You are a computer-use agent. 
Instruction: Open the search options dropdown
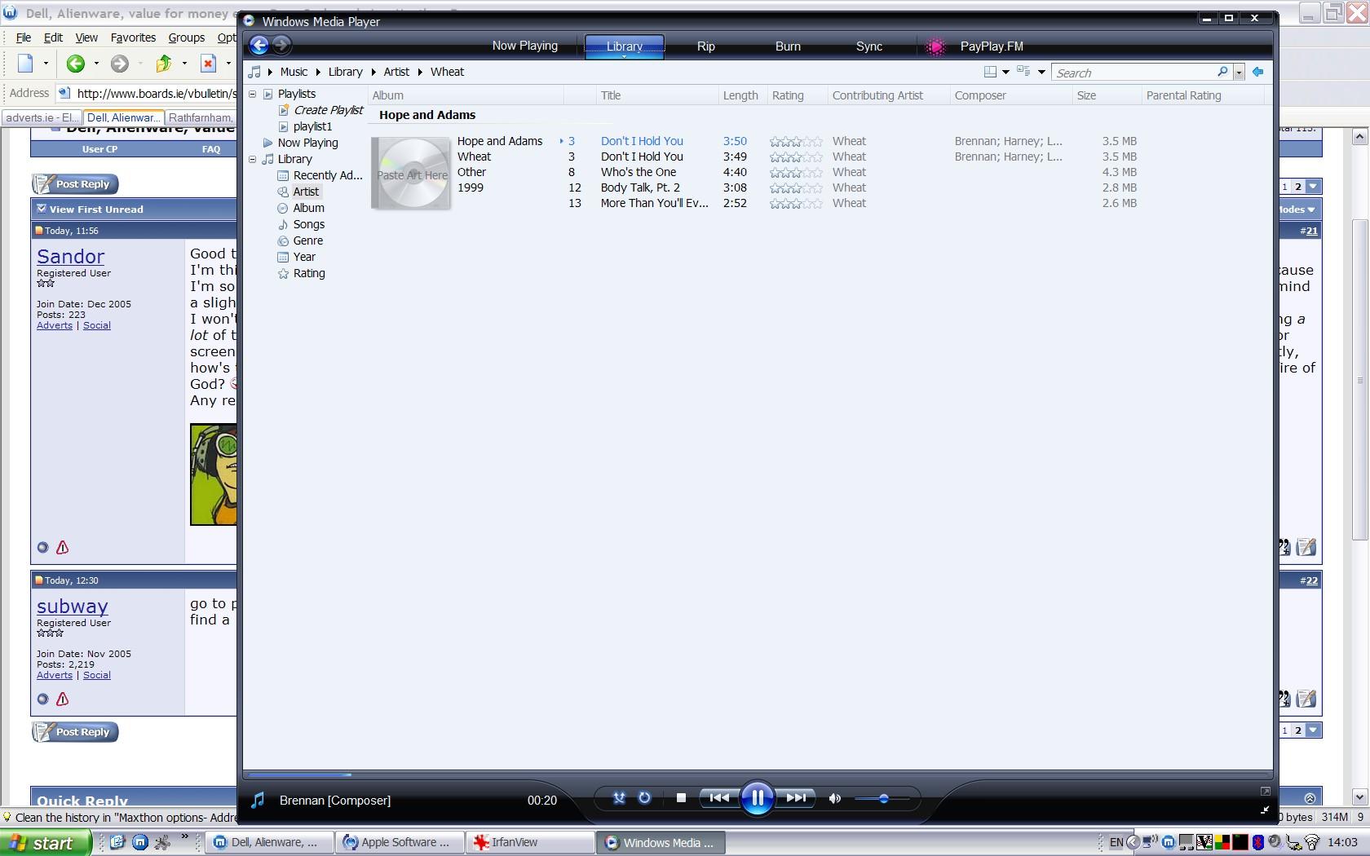[x=1239, y=73]
